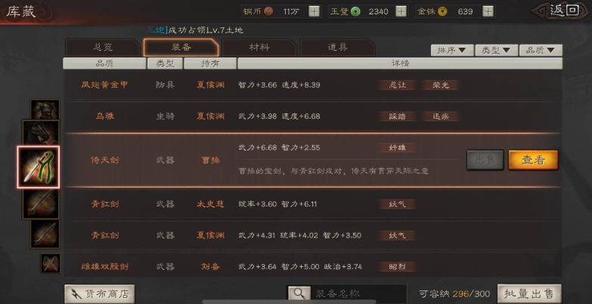This screenshot has width=592, height=304.
Task: Click the 返回 back button
Action: (x=563, y=11)
